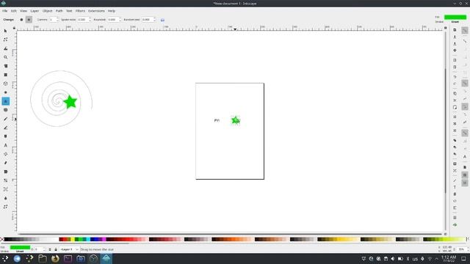
Task: Click the Print icon in commands bar
Action: (455, 51)
